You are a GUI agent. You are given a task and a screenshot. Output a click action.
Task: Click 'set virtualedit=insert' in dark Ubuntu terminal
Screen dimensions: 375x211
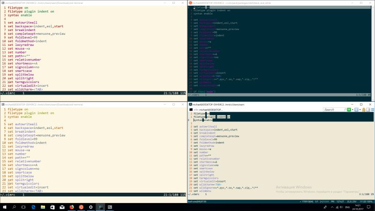tap(210, 73)
